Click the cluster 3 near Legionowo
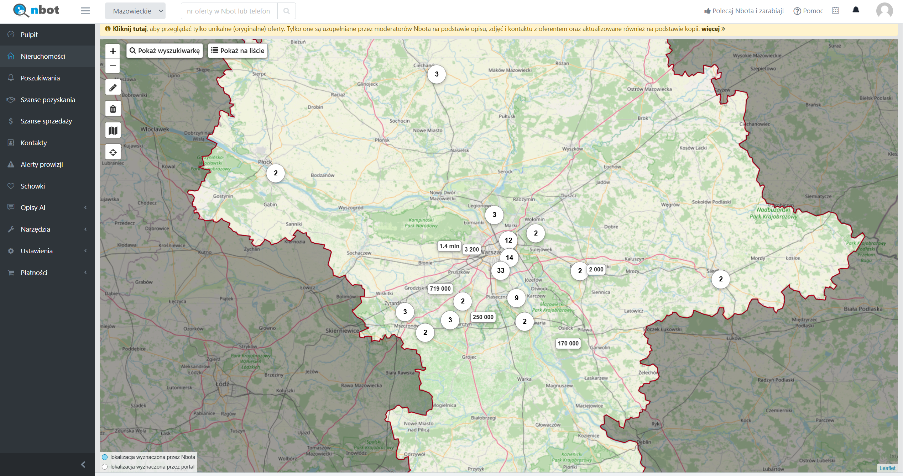This screenshot has width=903, height=476. point(494,215)
